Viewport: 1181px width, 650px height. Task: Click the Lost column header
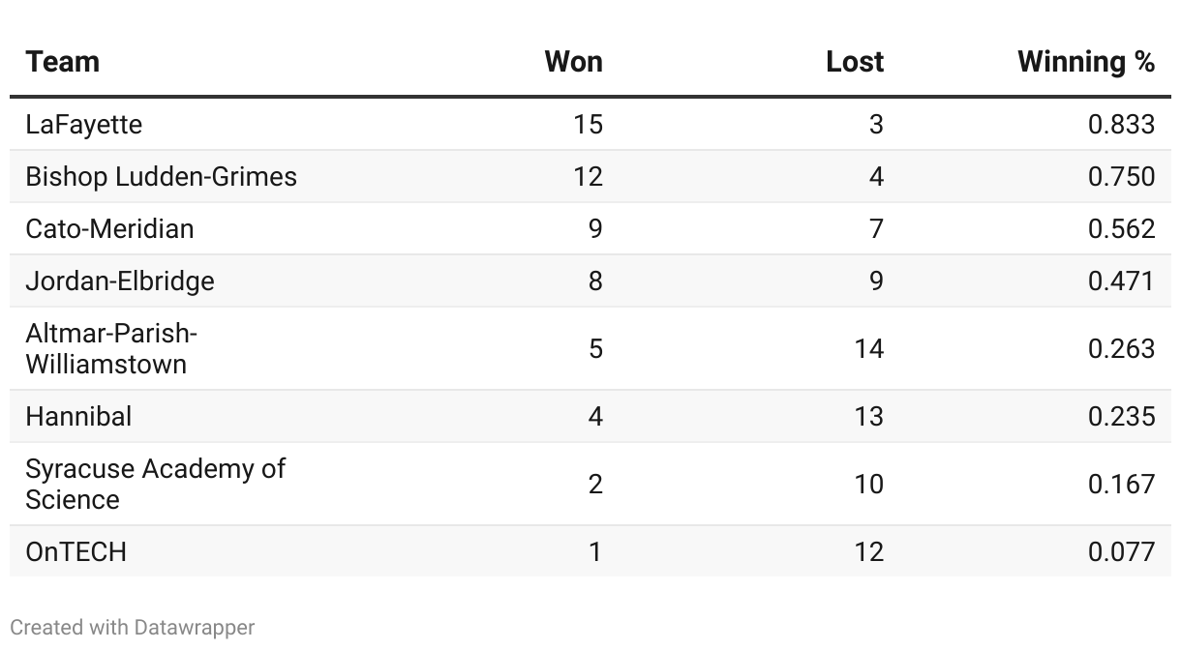(855, 62)
